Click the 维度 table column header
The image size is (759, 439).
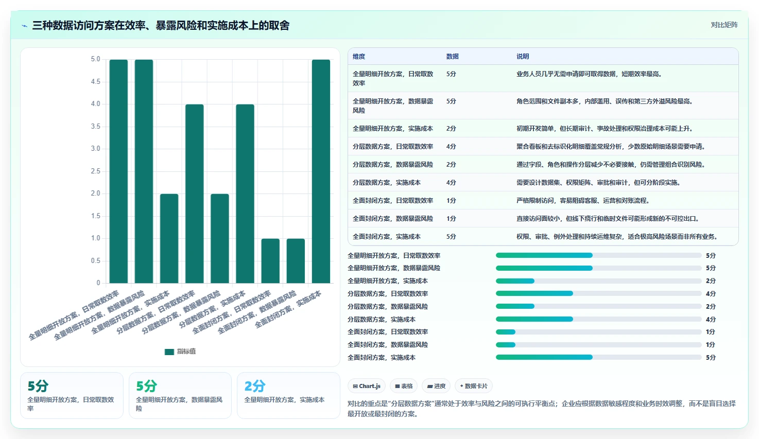pos(359,57)
